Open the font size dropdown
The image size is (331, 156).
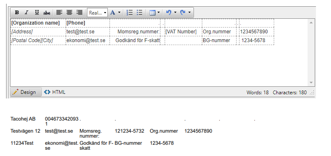[x=97, y=13]
